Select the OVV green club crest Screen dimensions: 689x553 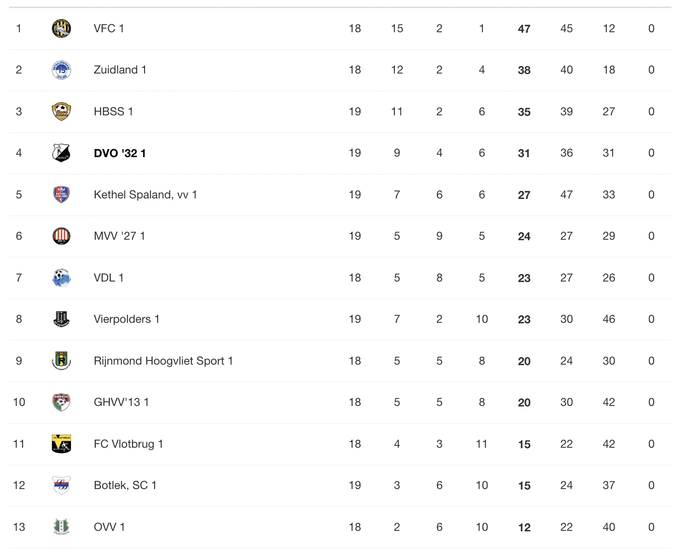click(x=61, y=527)
